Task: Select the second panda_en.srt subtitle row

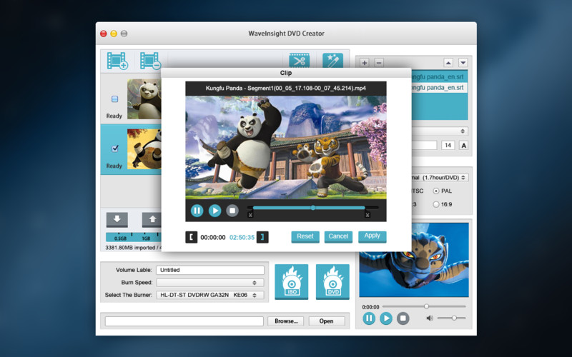Action: click(439, 87)
